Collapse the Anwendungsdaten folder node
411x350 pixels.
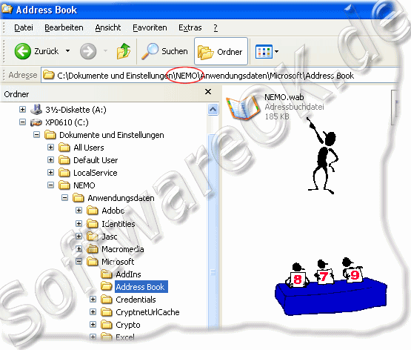[x=64, y=197]
